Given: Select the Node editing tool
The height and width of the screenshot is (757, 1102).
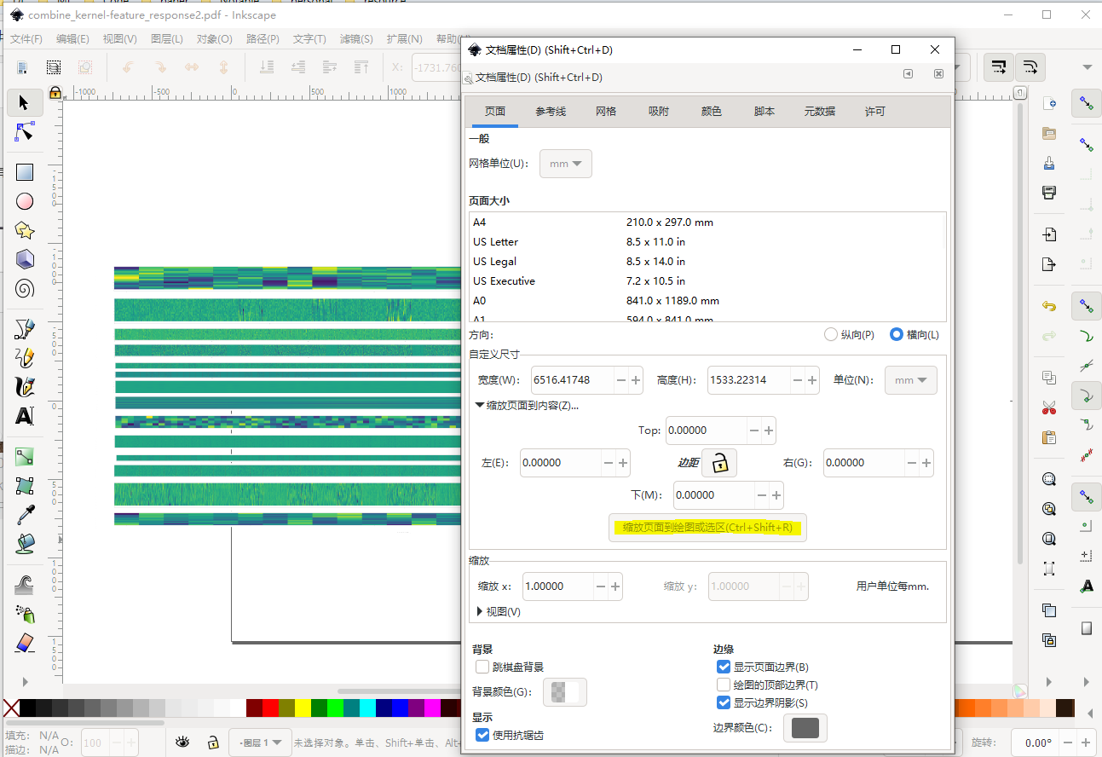Looking at the screenshot, I should [x=25, y=132].
